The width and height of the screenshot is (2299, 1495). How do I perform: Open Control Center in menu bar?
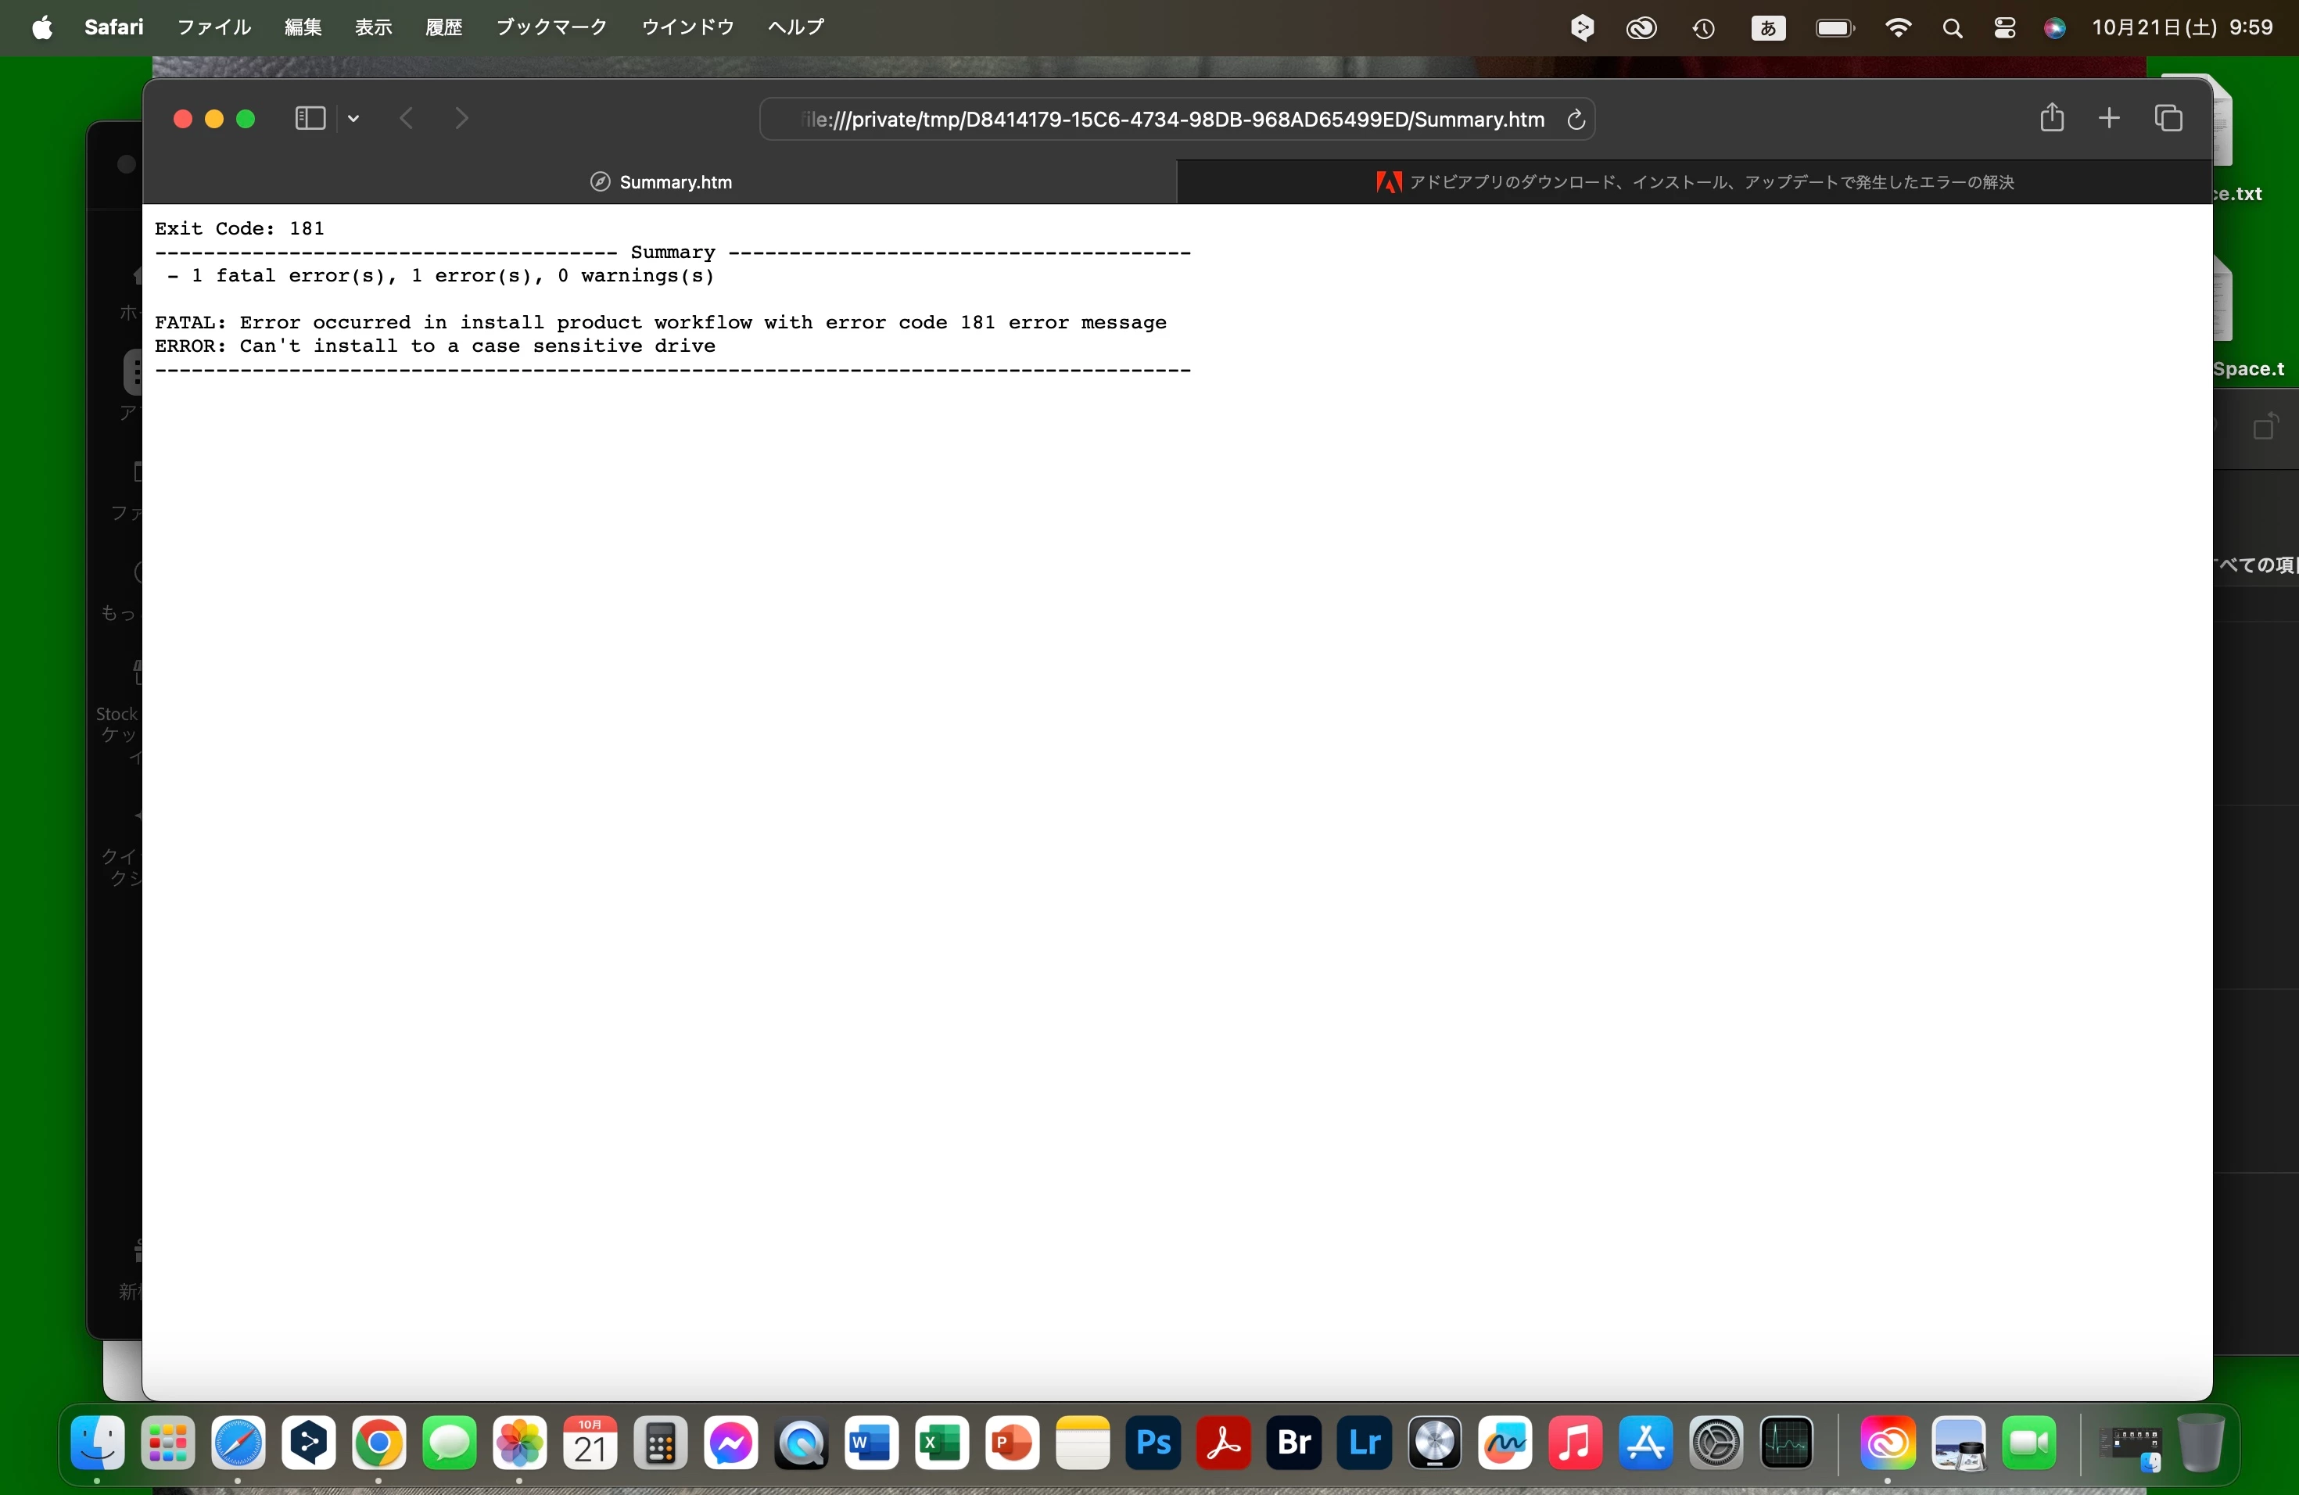click(2004, 28)
